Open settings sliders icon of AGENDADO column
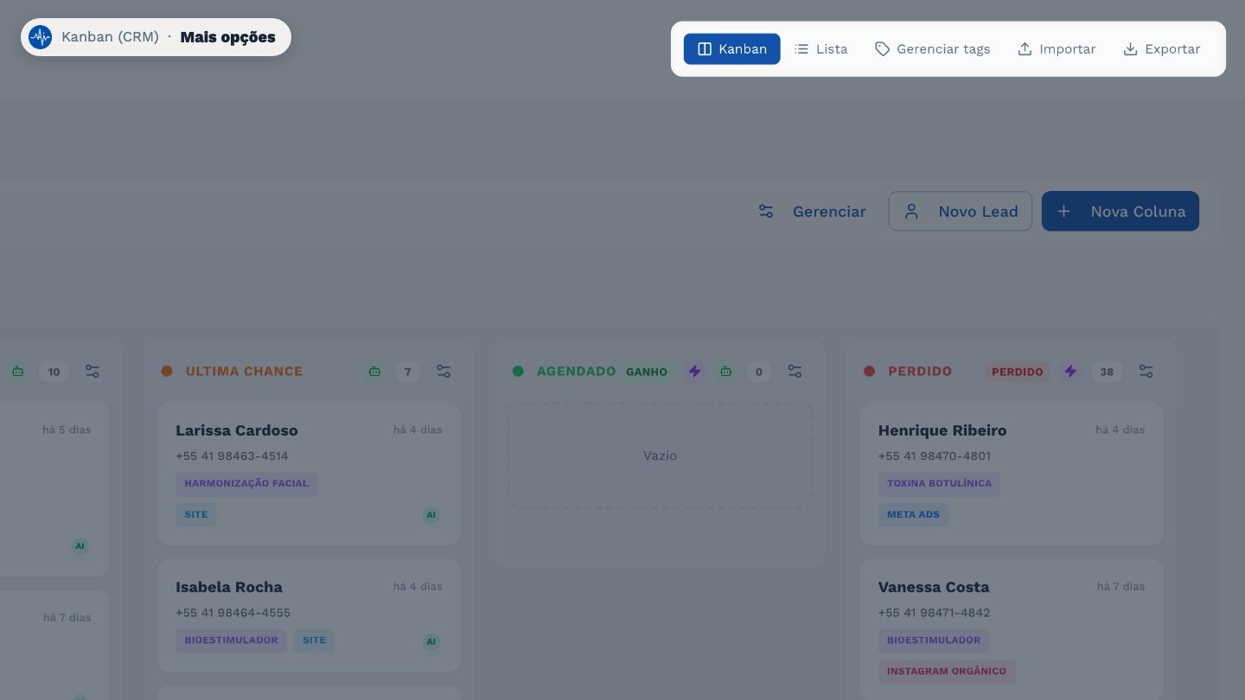The image size is (1245, 700). (x=795, y=372)
